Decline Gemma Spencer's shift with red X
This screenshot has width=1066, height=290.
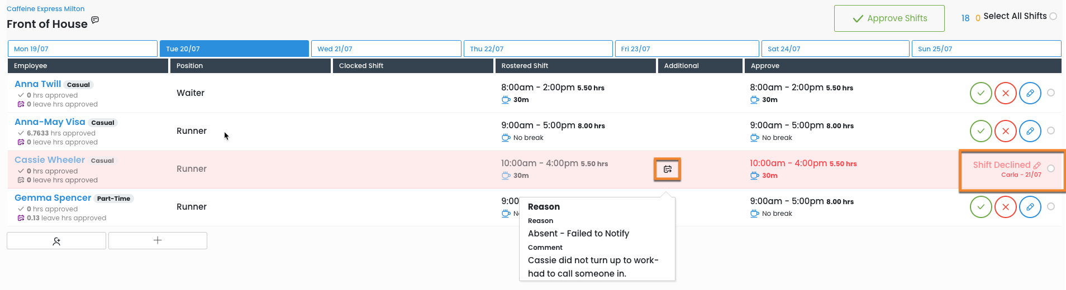[1005, 207]
